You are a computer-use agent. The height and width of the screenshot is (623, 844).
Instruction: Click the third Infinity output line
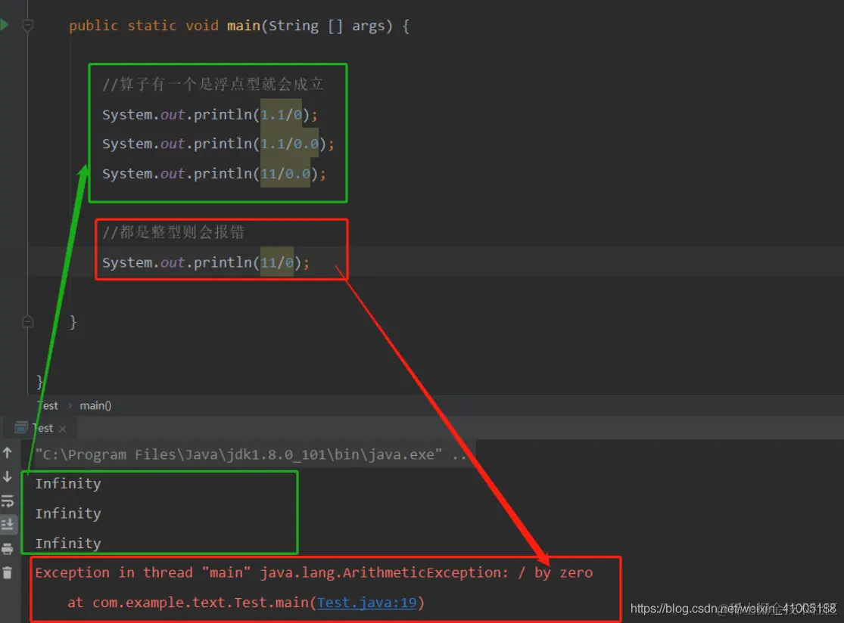[68, 544]
